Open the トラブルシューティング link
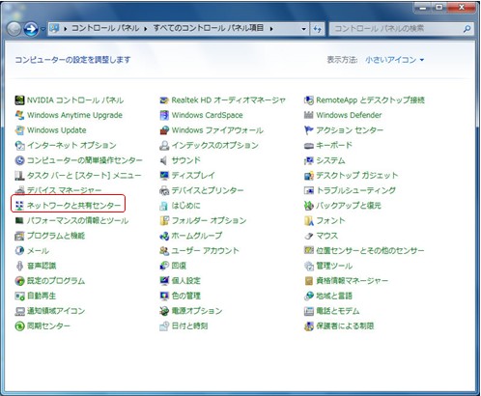The width and height of the screenshot is (481, 396). coord(355,190)
